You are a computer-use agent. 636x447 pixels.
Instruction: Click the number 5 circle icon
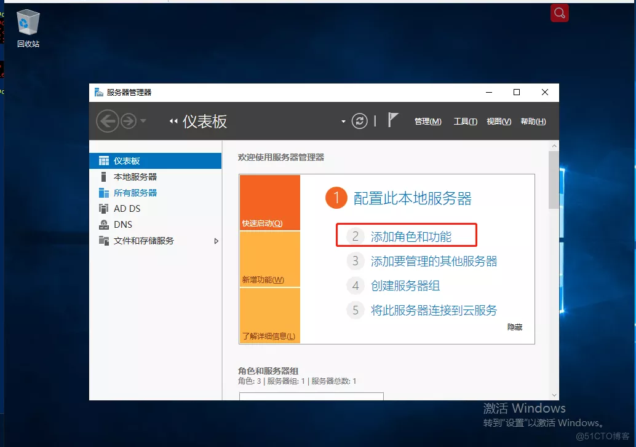[356, 310]
